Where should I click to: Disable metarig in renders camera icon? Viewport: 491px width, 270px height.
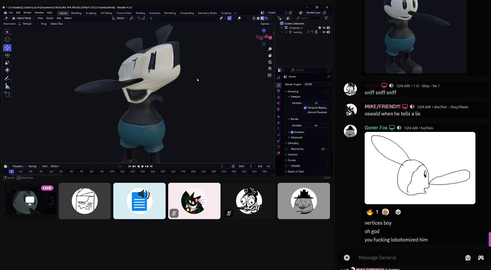328,32
